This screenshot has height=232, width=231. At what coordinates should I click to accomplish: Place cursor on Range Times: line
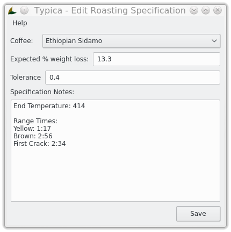click(35, 121)
